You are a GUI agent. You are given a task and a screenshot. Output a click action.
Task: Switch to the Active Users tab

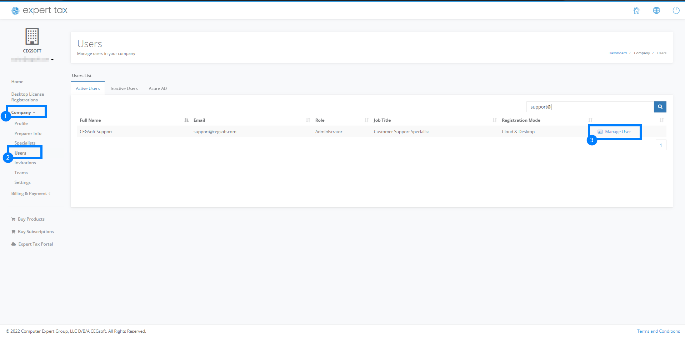[88, 89]
